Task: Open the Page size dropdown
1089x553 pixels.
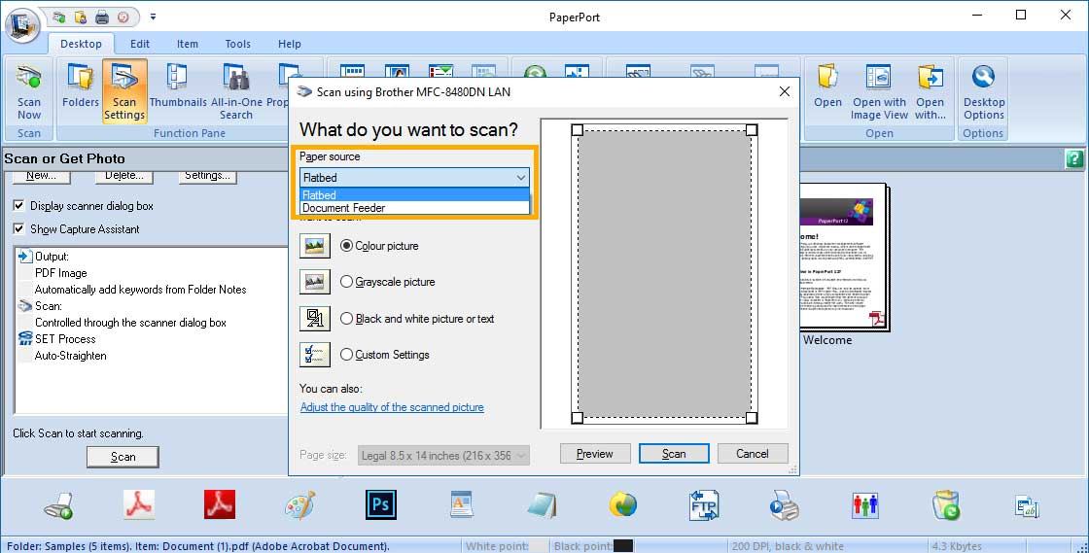Action: [443, 455]
